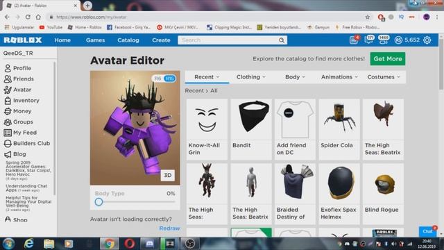
Task: Click the Redraw link
Action: [x=169, y=228]
